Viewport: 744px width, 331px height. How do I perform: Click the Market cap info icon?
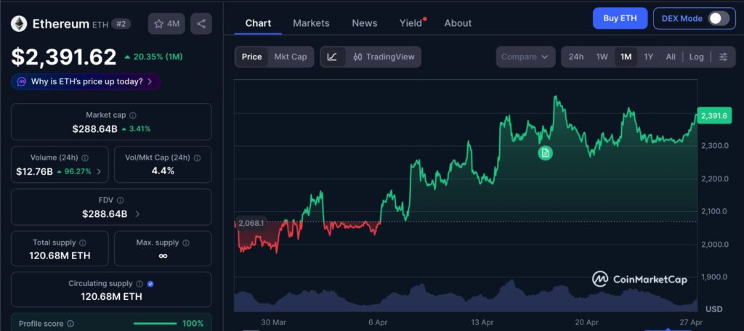pos(133,115)
